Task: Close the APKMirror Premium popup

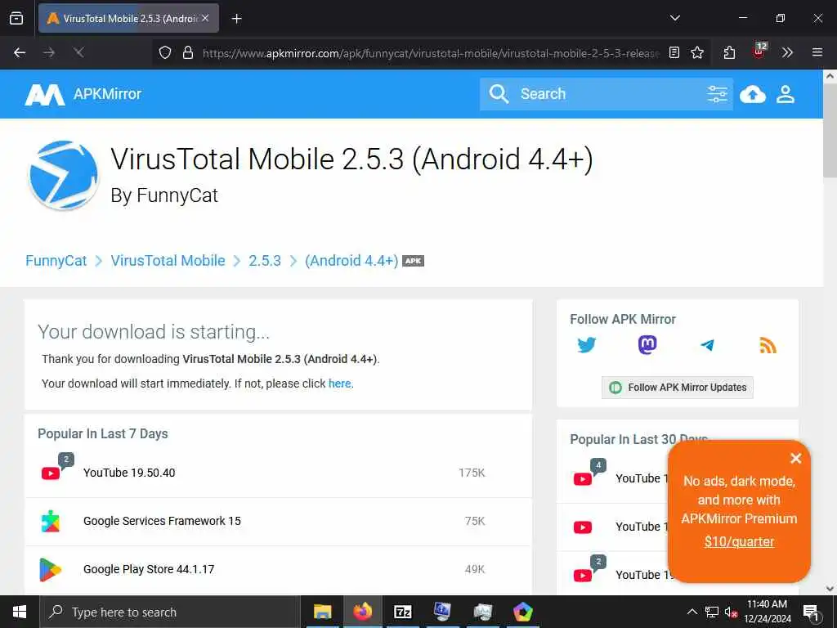Action: (795, 458)
